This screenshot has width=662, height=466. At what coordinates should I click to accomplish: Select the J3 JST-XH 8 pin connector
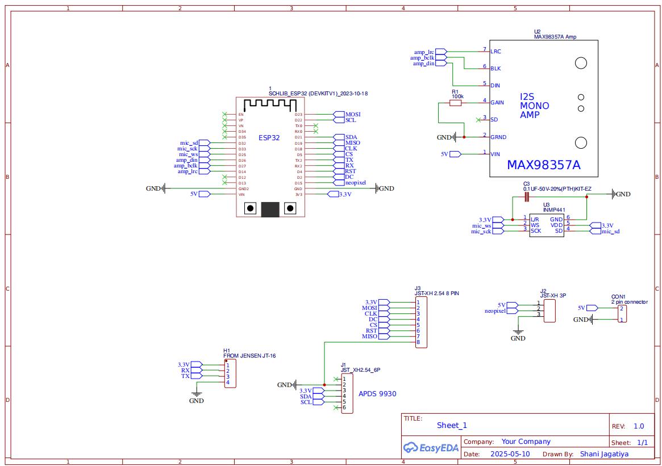point(421,322)
